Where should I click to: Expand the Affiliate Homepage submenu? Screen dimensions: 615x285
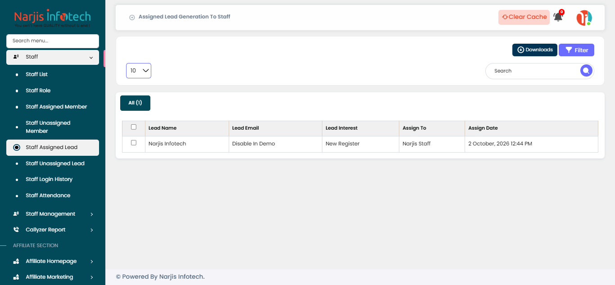91,262
